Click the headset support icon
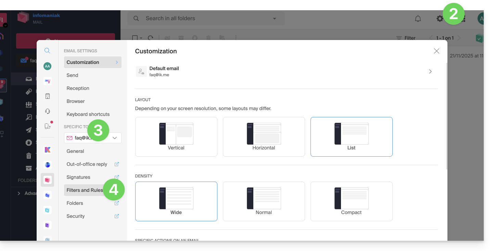The width and height of the screenshot is (494, 251). pyautogui.click(x=47, y=111)
